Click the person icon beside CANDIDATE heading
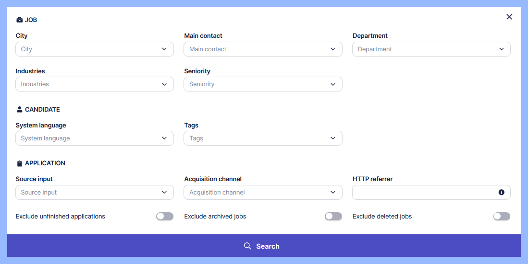The width and height of the screenshot is (528, 264). 19,109
